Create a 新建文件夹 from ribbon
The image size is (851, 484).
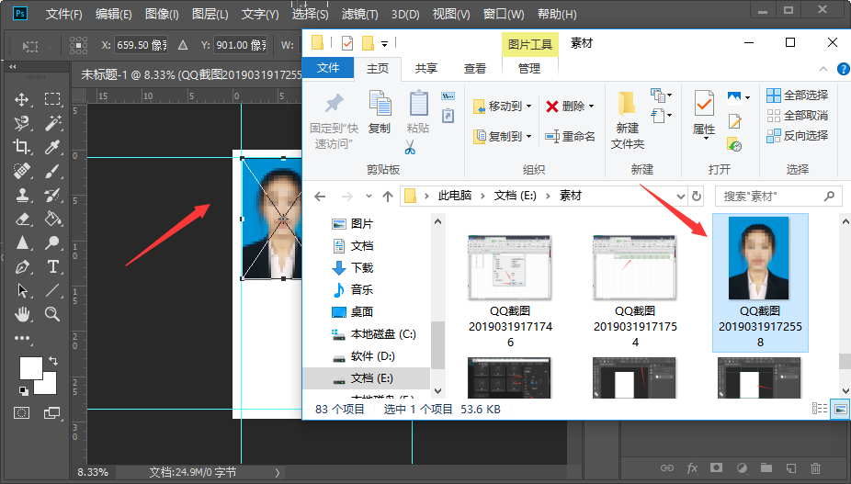628,120
